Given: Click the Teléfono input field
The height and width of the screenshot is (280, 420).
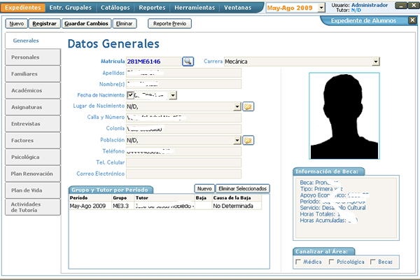Looking at the screenshot, I should tap(183, 151).
